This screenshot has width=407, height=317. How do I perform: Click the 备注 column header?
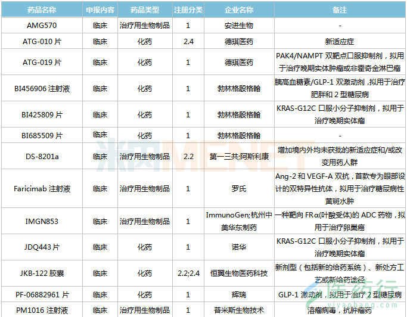click(x=340, y=10)
